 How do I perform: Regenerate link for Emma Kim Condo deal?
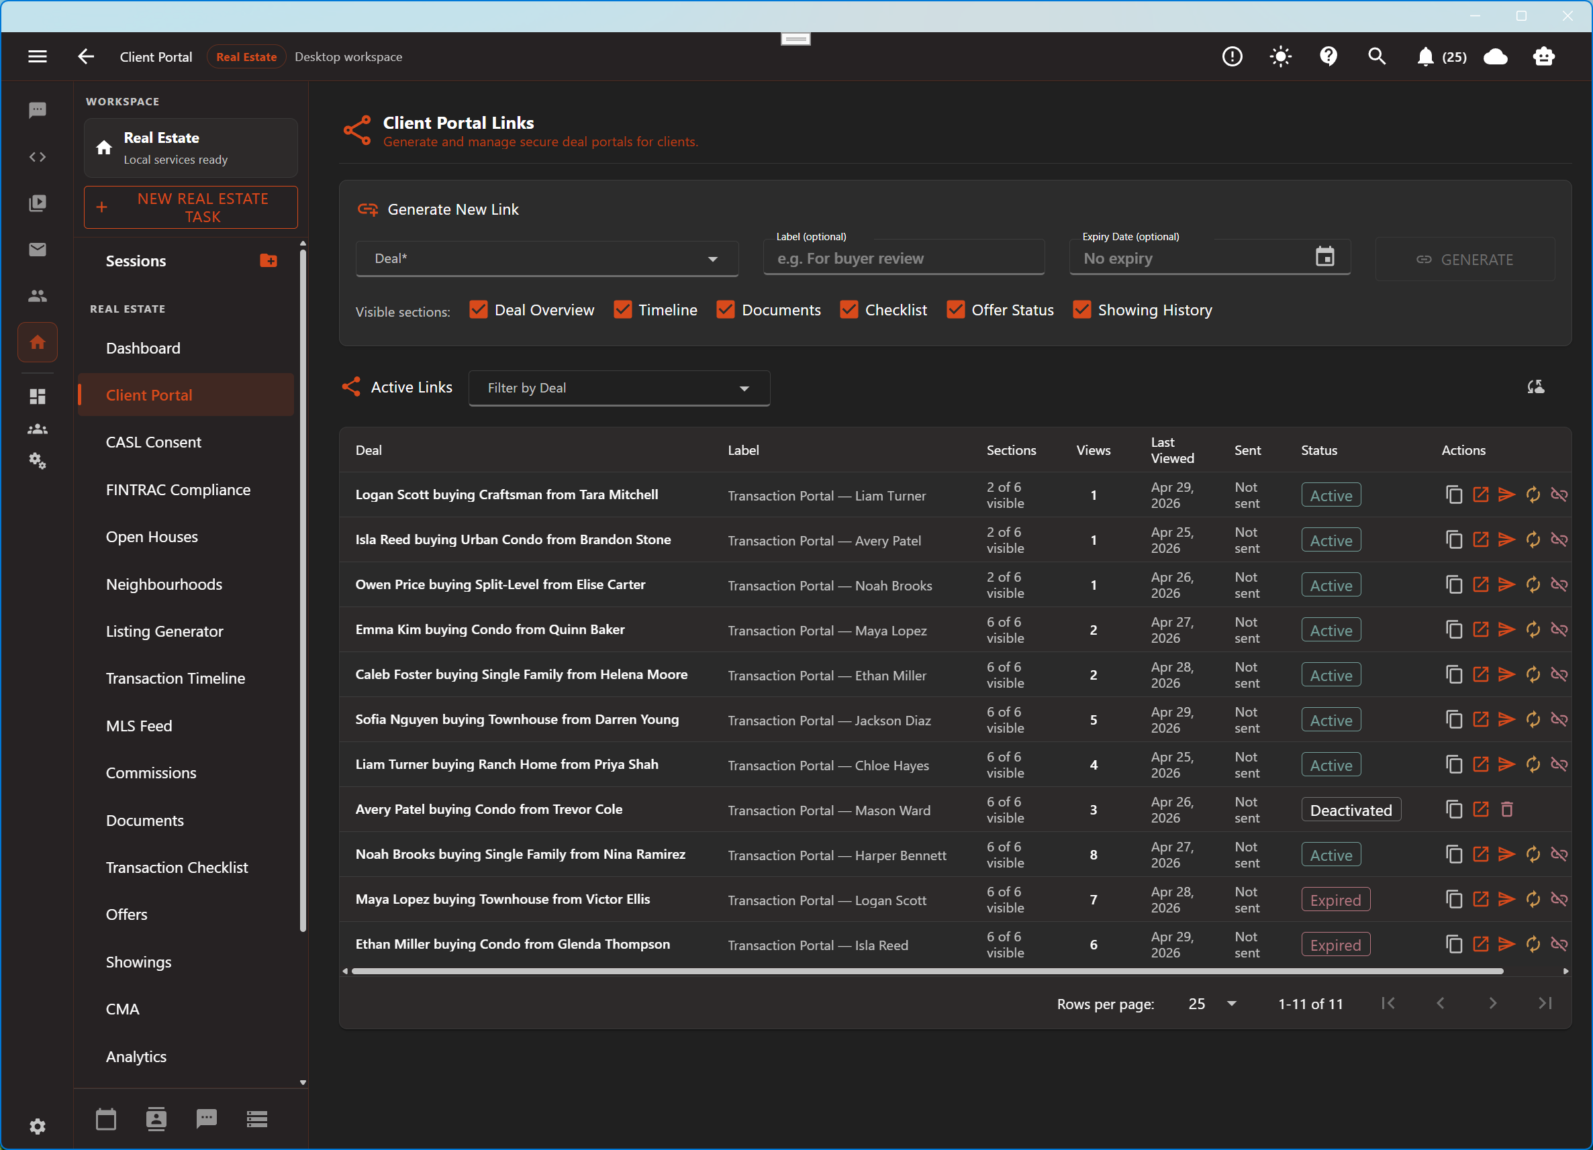point(1533,630)
